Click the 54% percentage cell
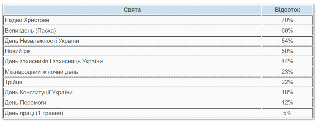Screen dimensions: 317x125 pyautogui.click(x=287, y=41)
